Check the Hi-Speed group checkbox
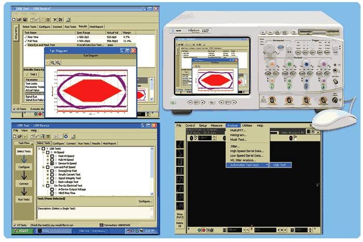This screenshot has height=242, width=363. [x=48, y=152]
